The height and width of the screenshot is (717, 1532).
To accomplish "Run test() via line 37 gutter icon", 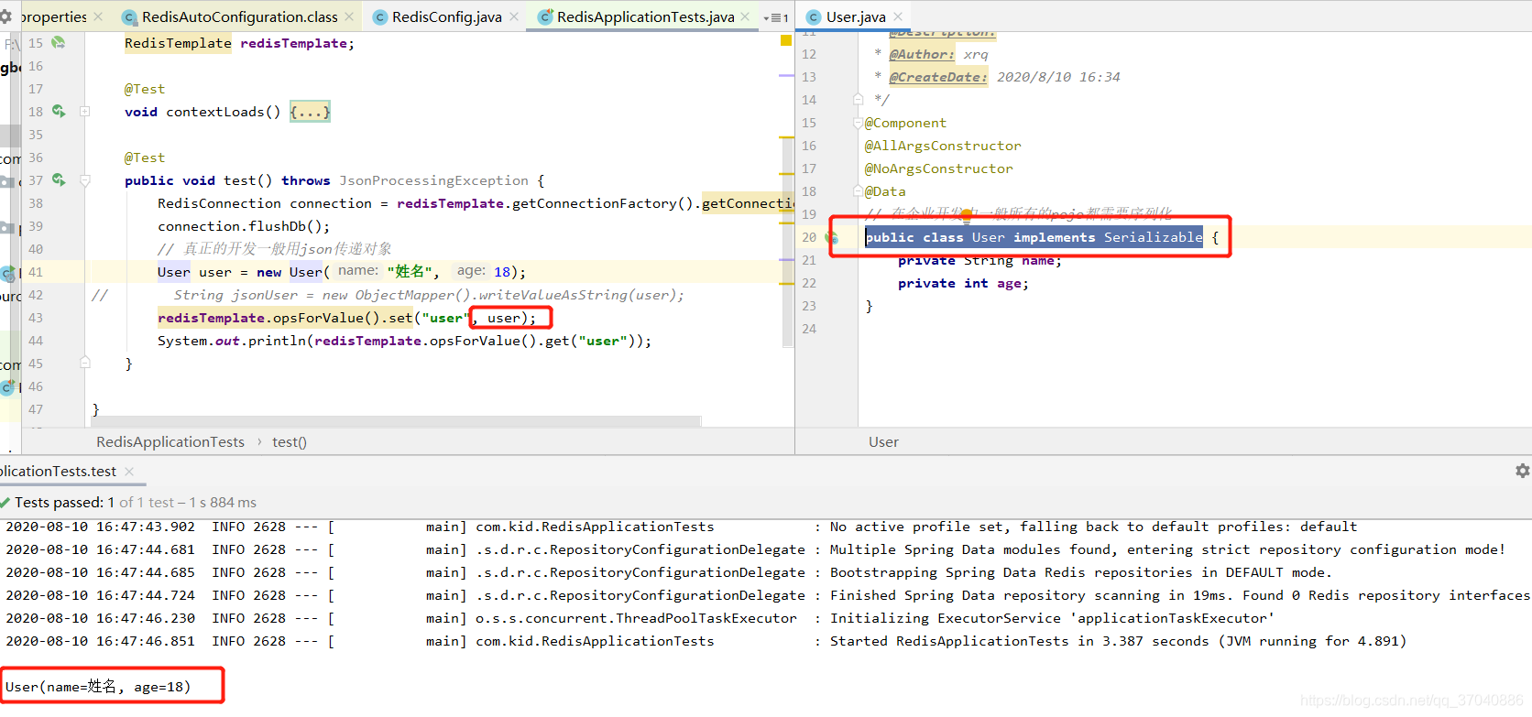I will tap(59, 179).
